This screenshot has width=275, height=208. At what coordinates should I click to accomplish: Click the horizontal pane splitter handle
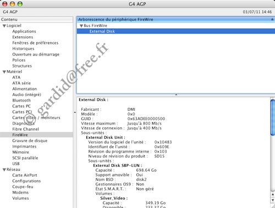(x=176, y=95)
